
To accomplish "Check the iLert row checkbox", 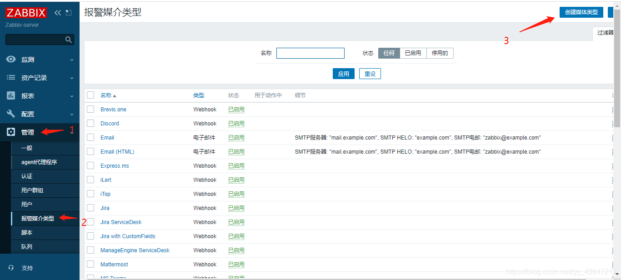I will (x=90, y=180).
